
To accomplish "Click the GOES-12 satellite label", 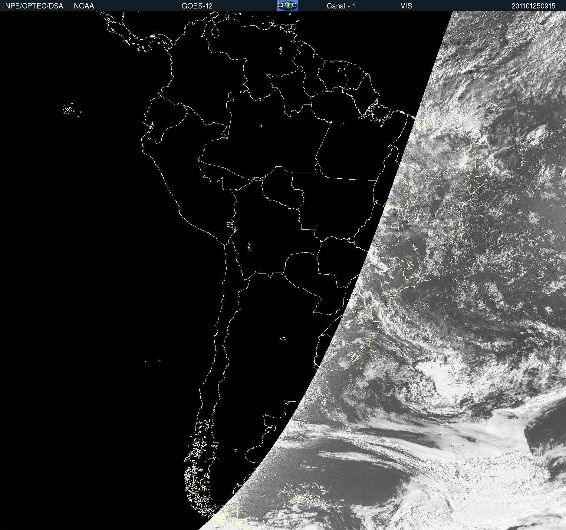I will point(197,6).
